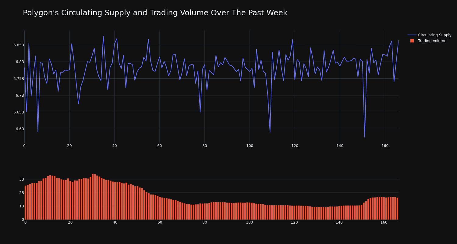Click the tallest volume bar near index 30

(x=93, y=197)
